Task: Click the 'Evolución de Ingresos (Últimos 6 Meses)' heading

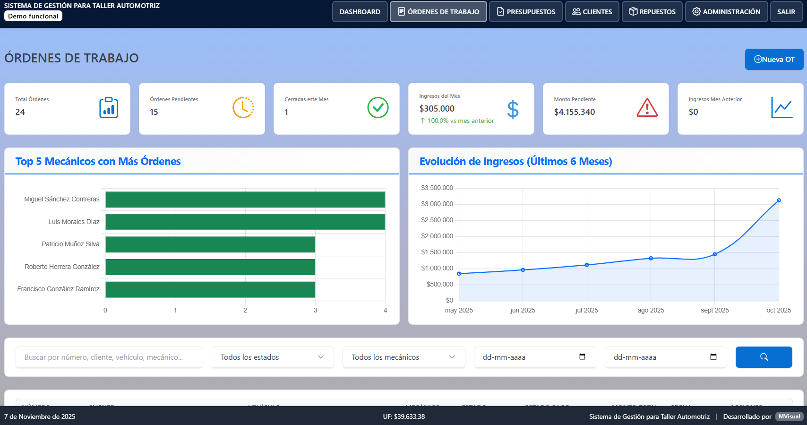Action: click(515, 161)
